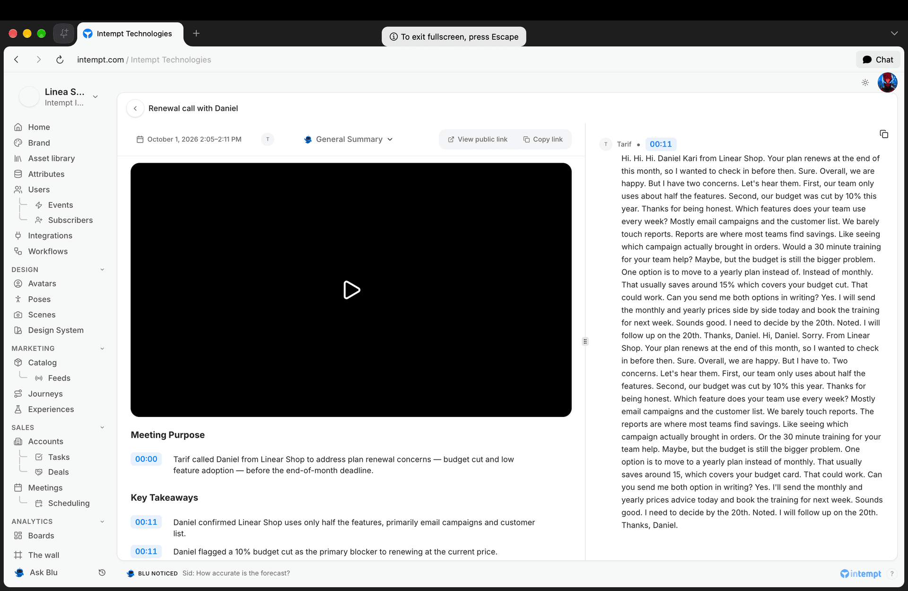The image size is (908, 591).
Task: Copy the transcript using the copy icon
Action: pos(883,134)
